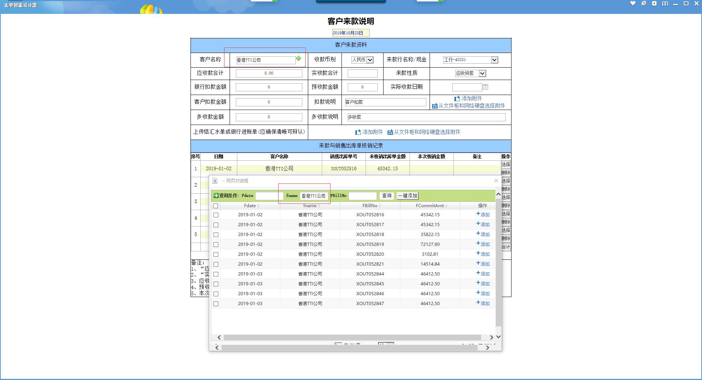Click dialog vertical scrollbar down arrow

click(x=498, y=337)
